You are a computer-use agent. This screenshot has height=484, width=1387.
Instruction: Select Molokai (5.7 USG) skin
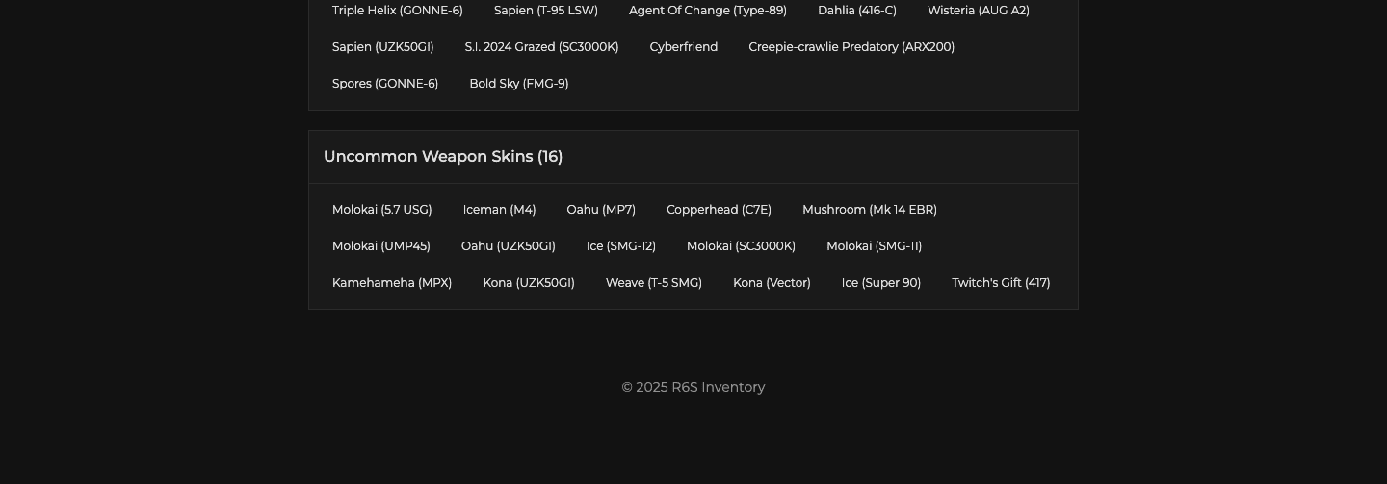[381, 210]
